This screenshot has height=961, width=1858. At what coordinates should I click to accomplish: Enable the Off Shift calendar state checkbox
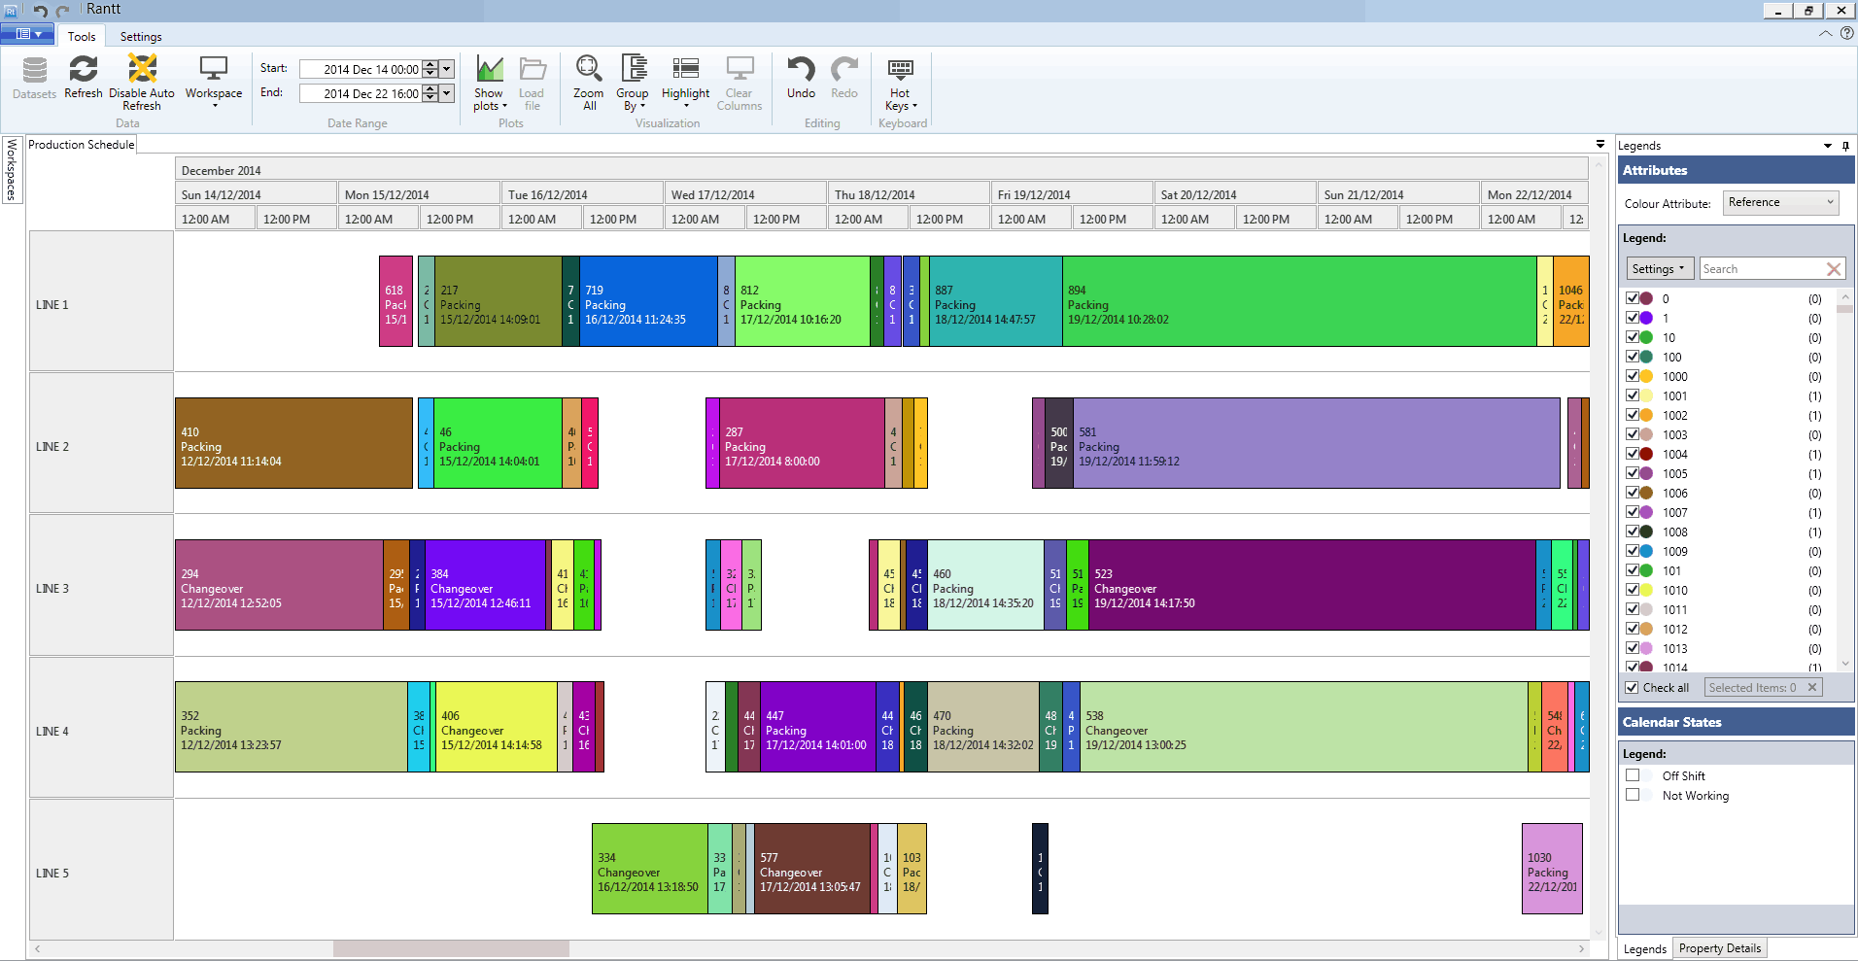(x=1633, y=775)
